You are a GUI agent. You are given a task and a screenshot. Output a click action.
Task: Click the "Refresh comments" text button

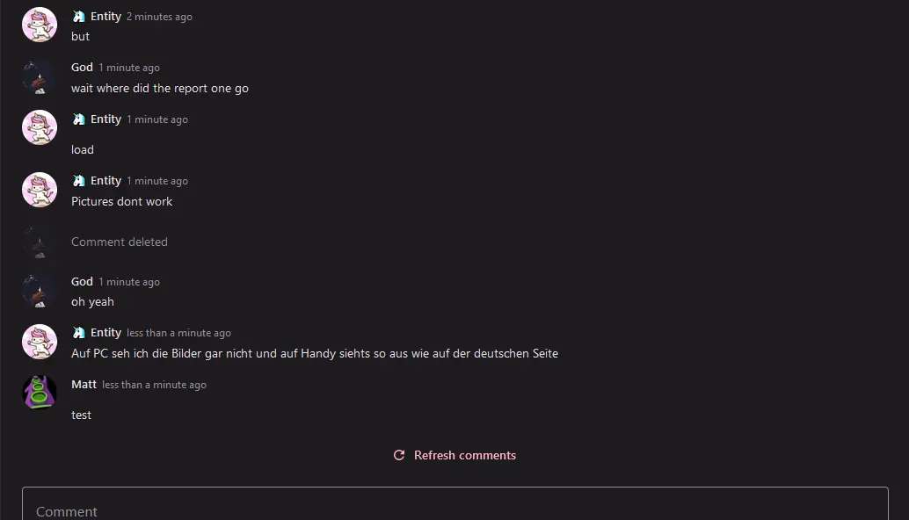coord(464,455)
